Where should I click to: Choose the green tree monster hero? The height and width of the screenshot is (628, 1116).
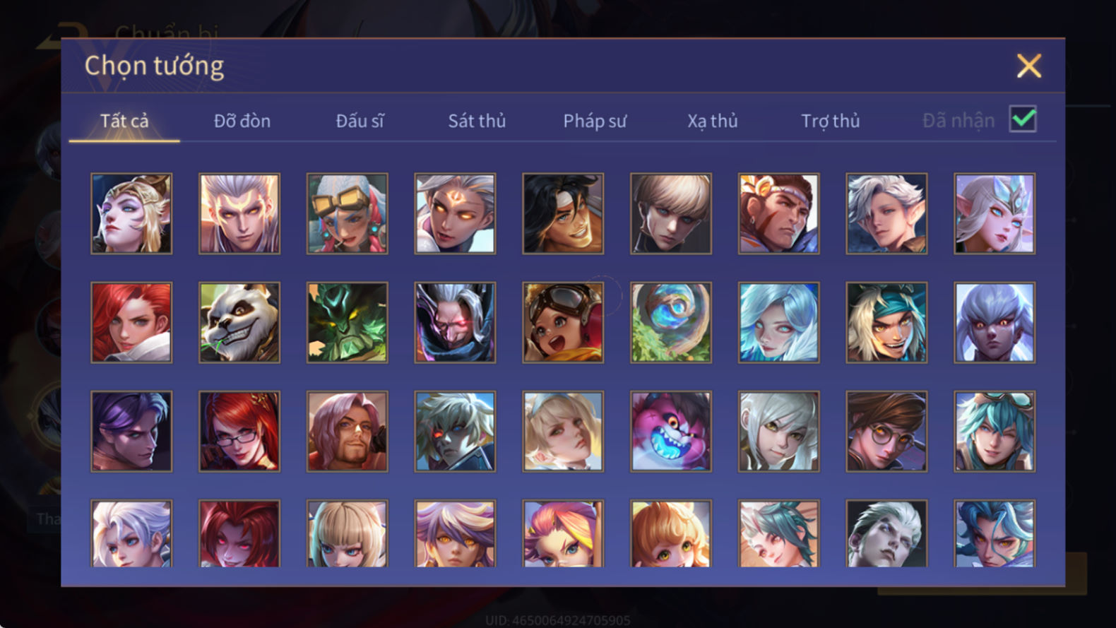click(x=347, y=323)
